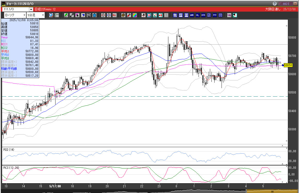
Task: Choose the trend line arrow tool
Action: point(72,15)
